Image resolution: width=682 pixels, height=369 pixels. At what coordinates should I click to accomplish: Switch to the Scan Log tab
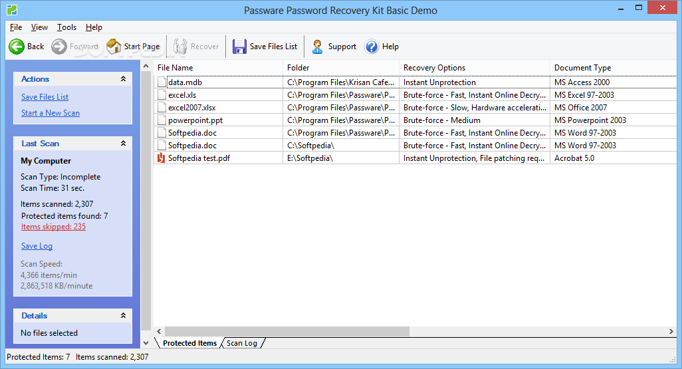(x=242, y=343)
